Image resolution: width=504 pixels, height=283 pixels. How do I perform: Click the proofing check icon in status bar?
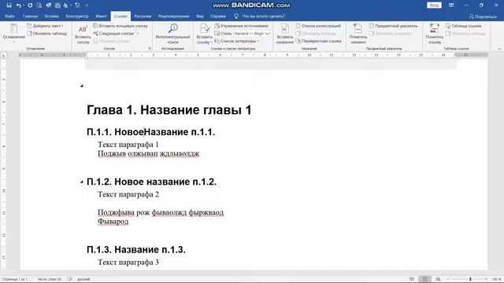click(69, 279)
